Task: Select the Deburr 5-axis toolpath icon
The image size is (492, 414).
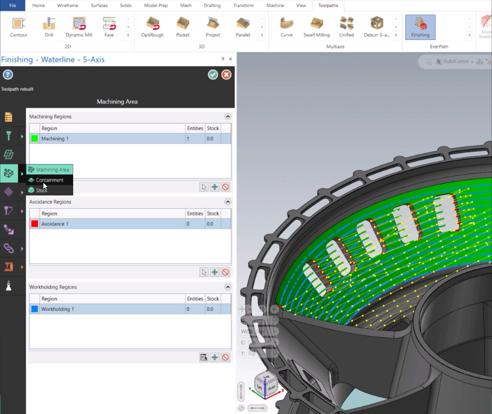Action: [377, 27]
